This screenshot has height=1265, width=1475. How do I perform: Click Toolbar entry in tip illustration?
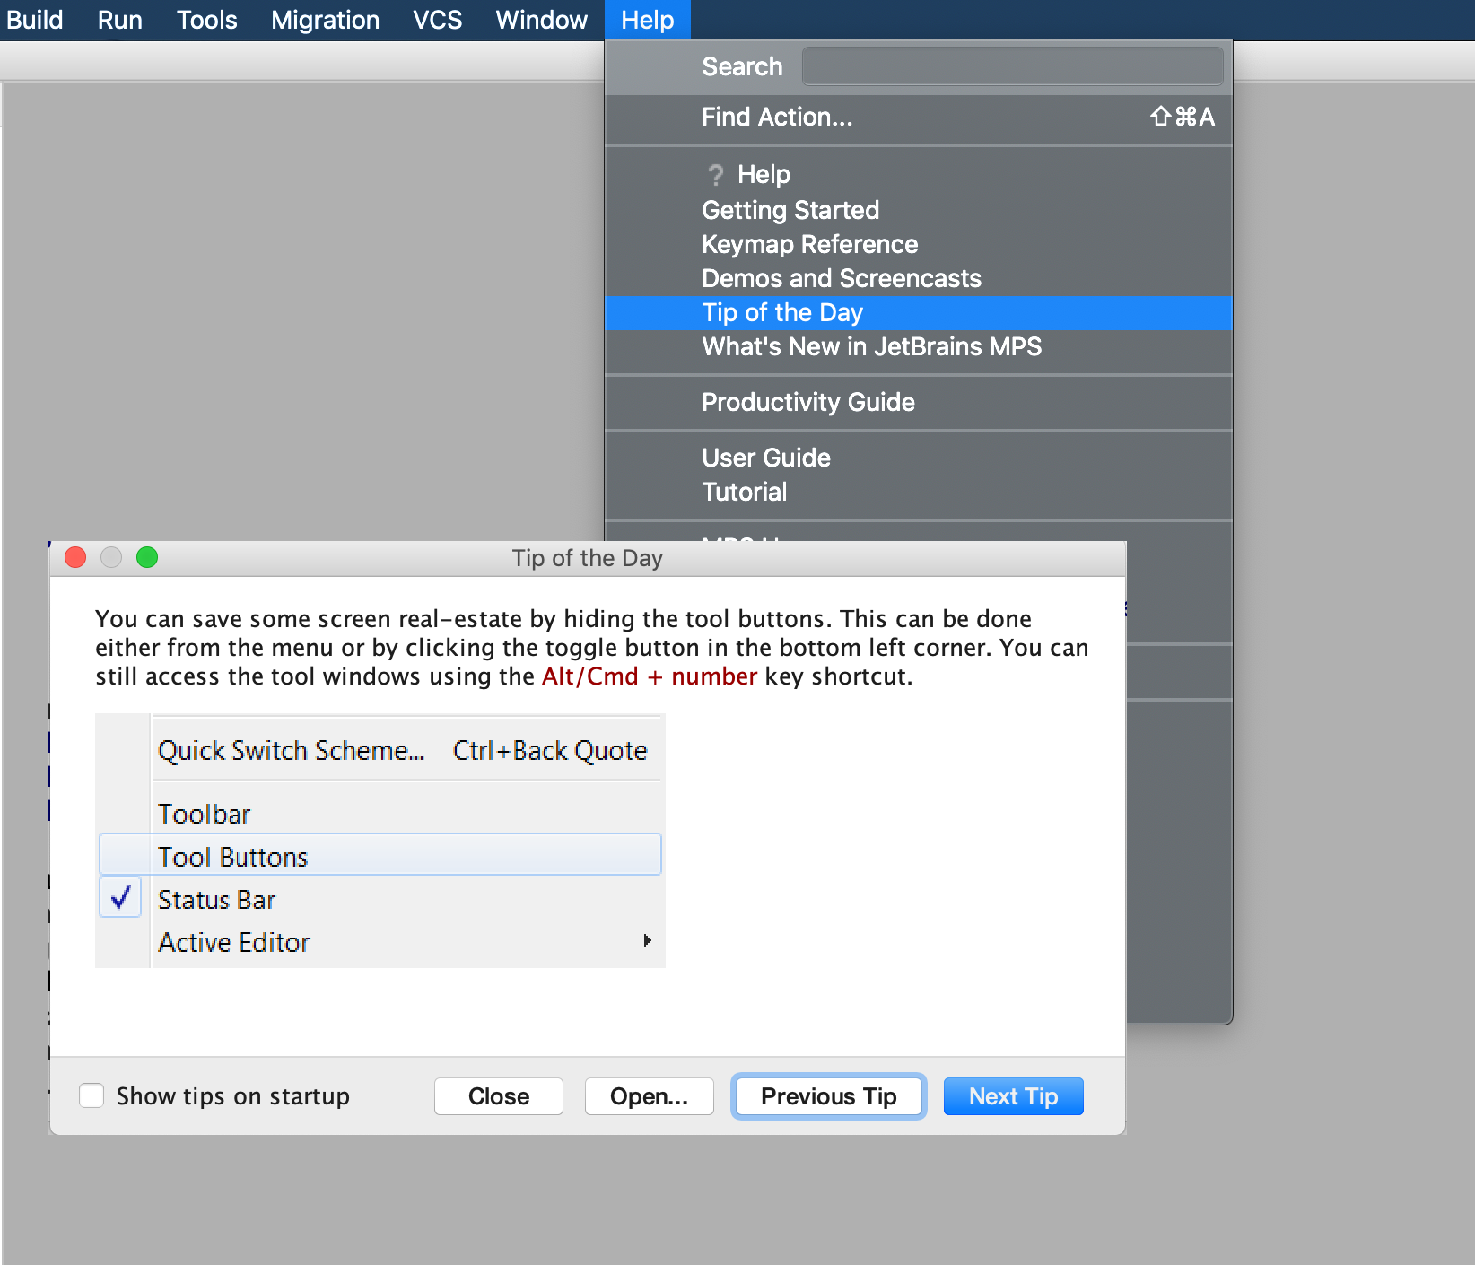tap(205, 814)
